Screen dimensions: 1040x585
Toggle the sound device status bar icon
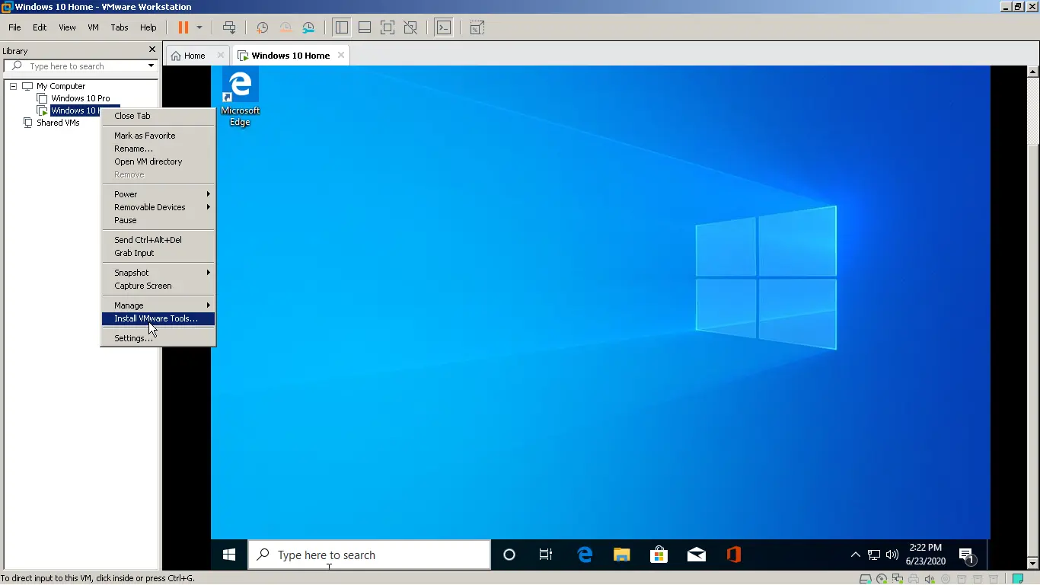point(930,579)
